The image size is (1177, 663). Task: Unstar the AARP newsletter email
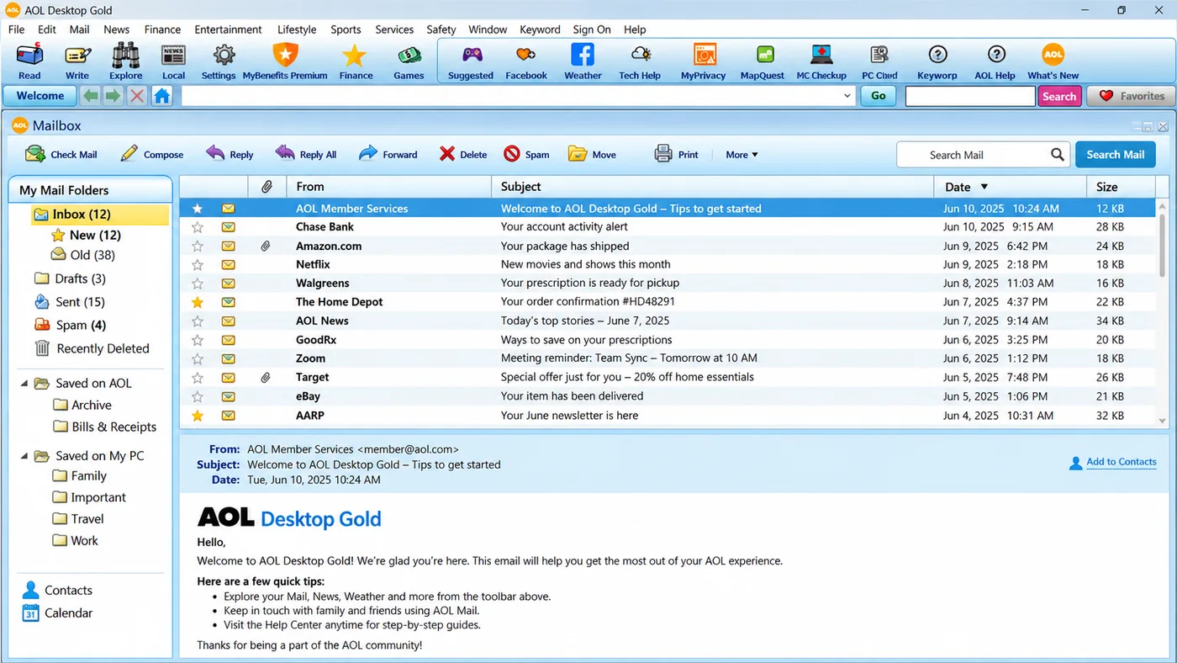[198, 416]
